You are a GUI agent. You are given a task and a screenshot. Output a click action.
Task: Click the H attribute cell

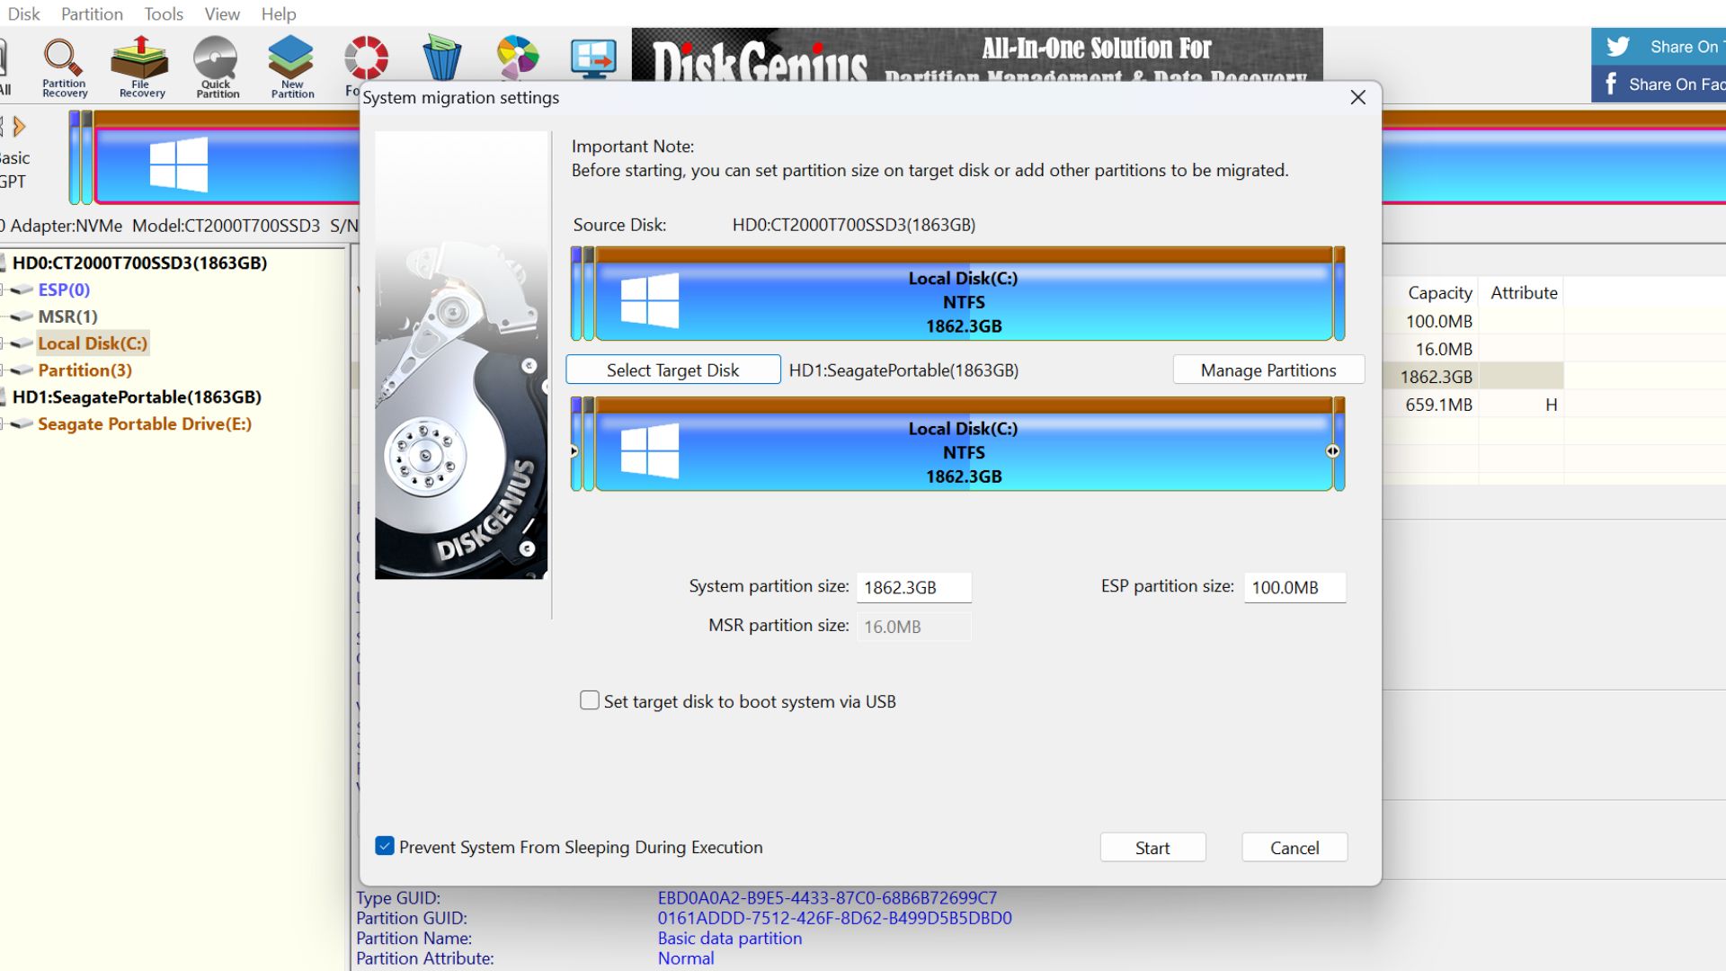pos(1551,405)
